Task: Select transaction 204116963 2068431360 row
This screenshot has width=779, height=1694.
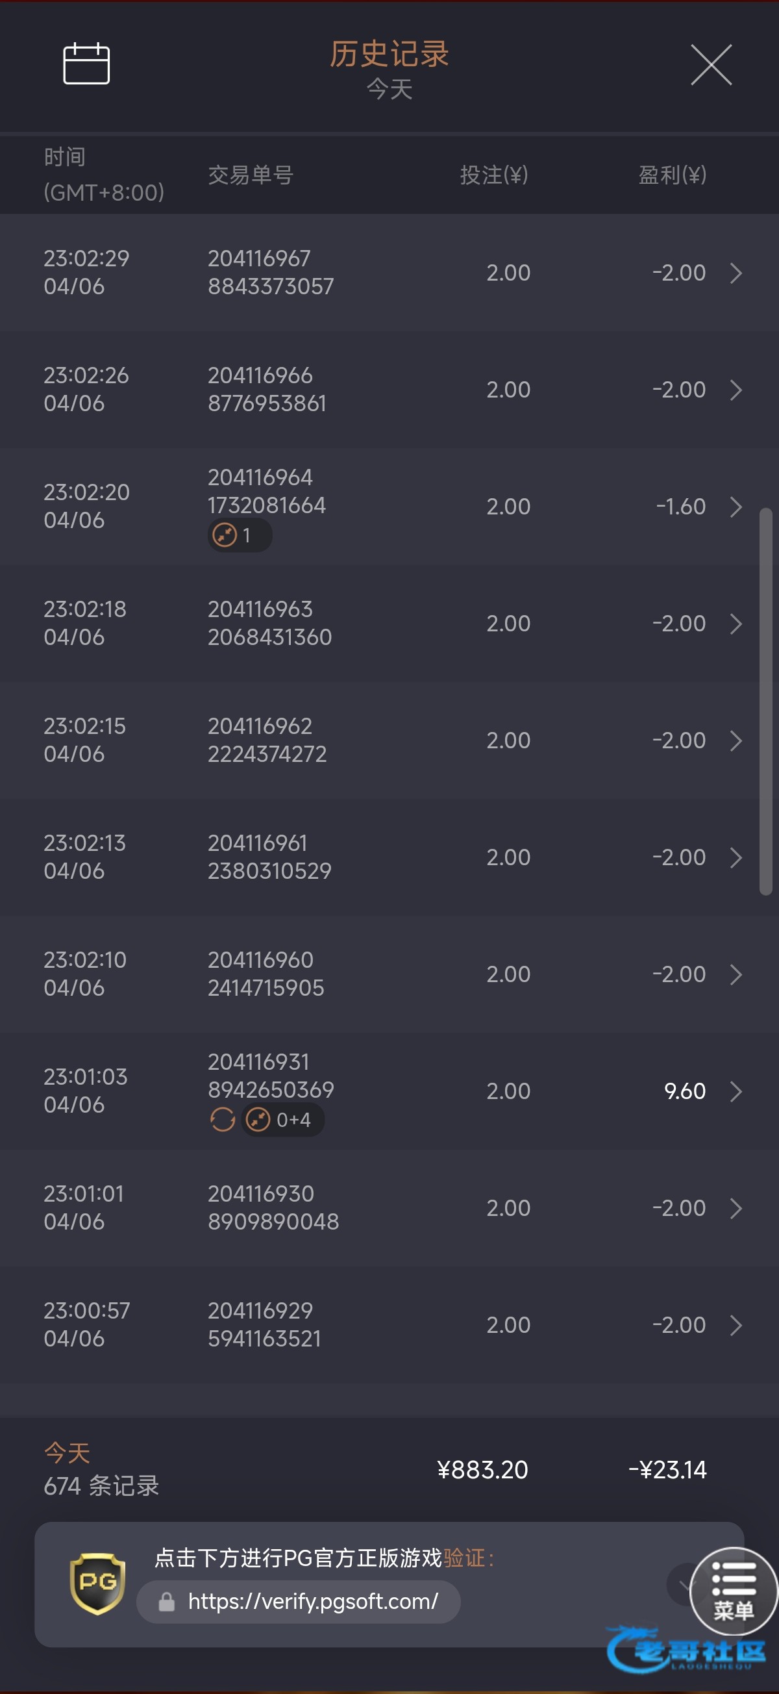Action: [269, 624]
